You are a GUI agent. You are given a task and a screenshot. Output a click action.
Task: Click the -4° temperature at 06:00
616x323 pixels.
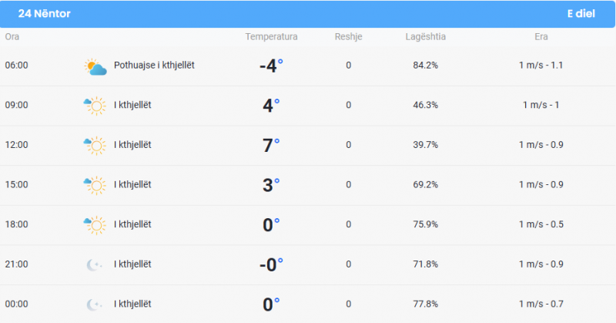(x=271, y=66)
